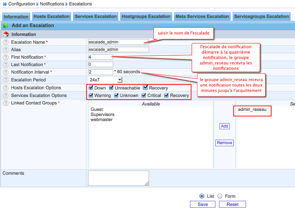This screenshot has width=295, height=212.
Task: Click into the Escalation Name field
Action: click(118, 42)
